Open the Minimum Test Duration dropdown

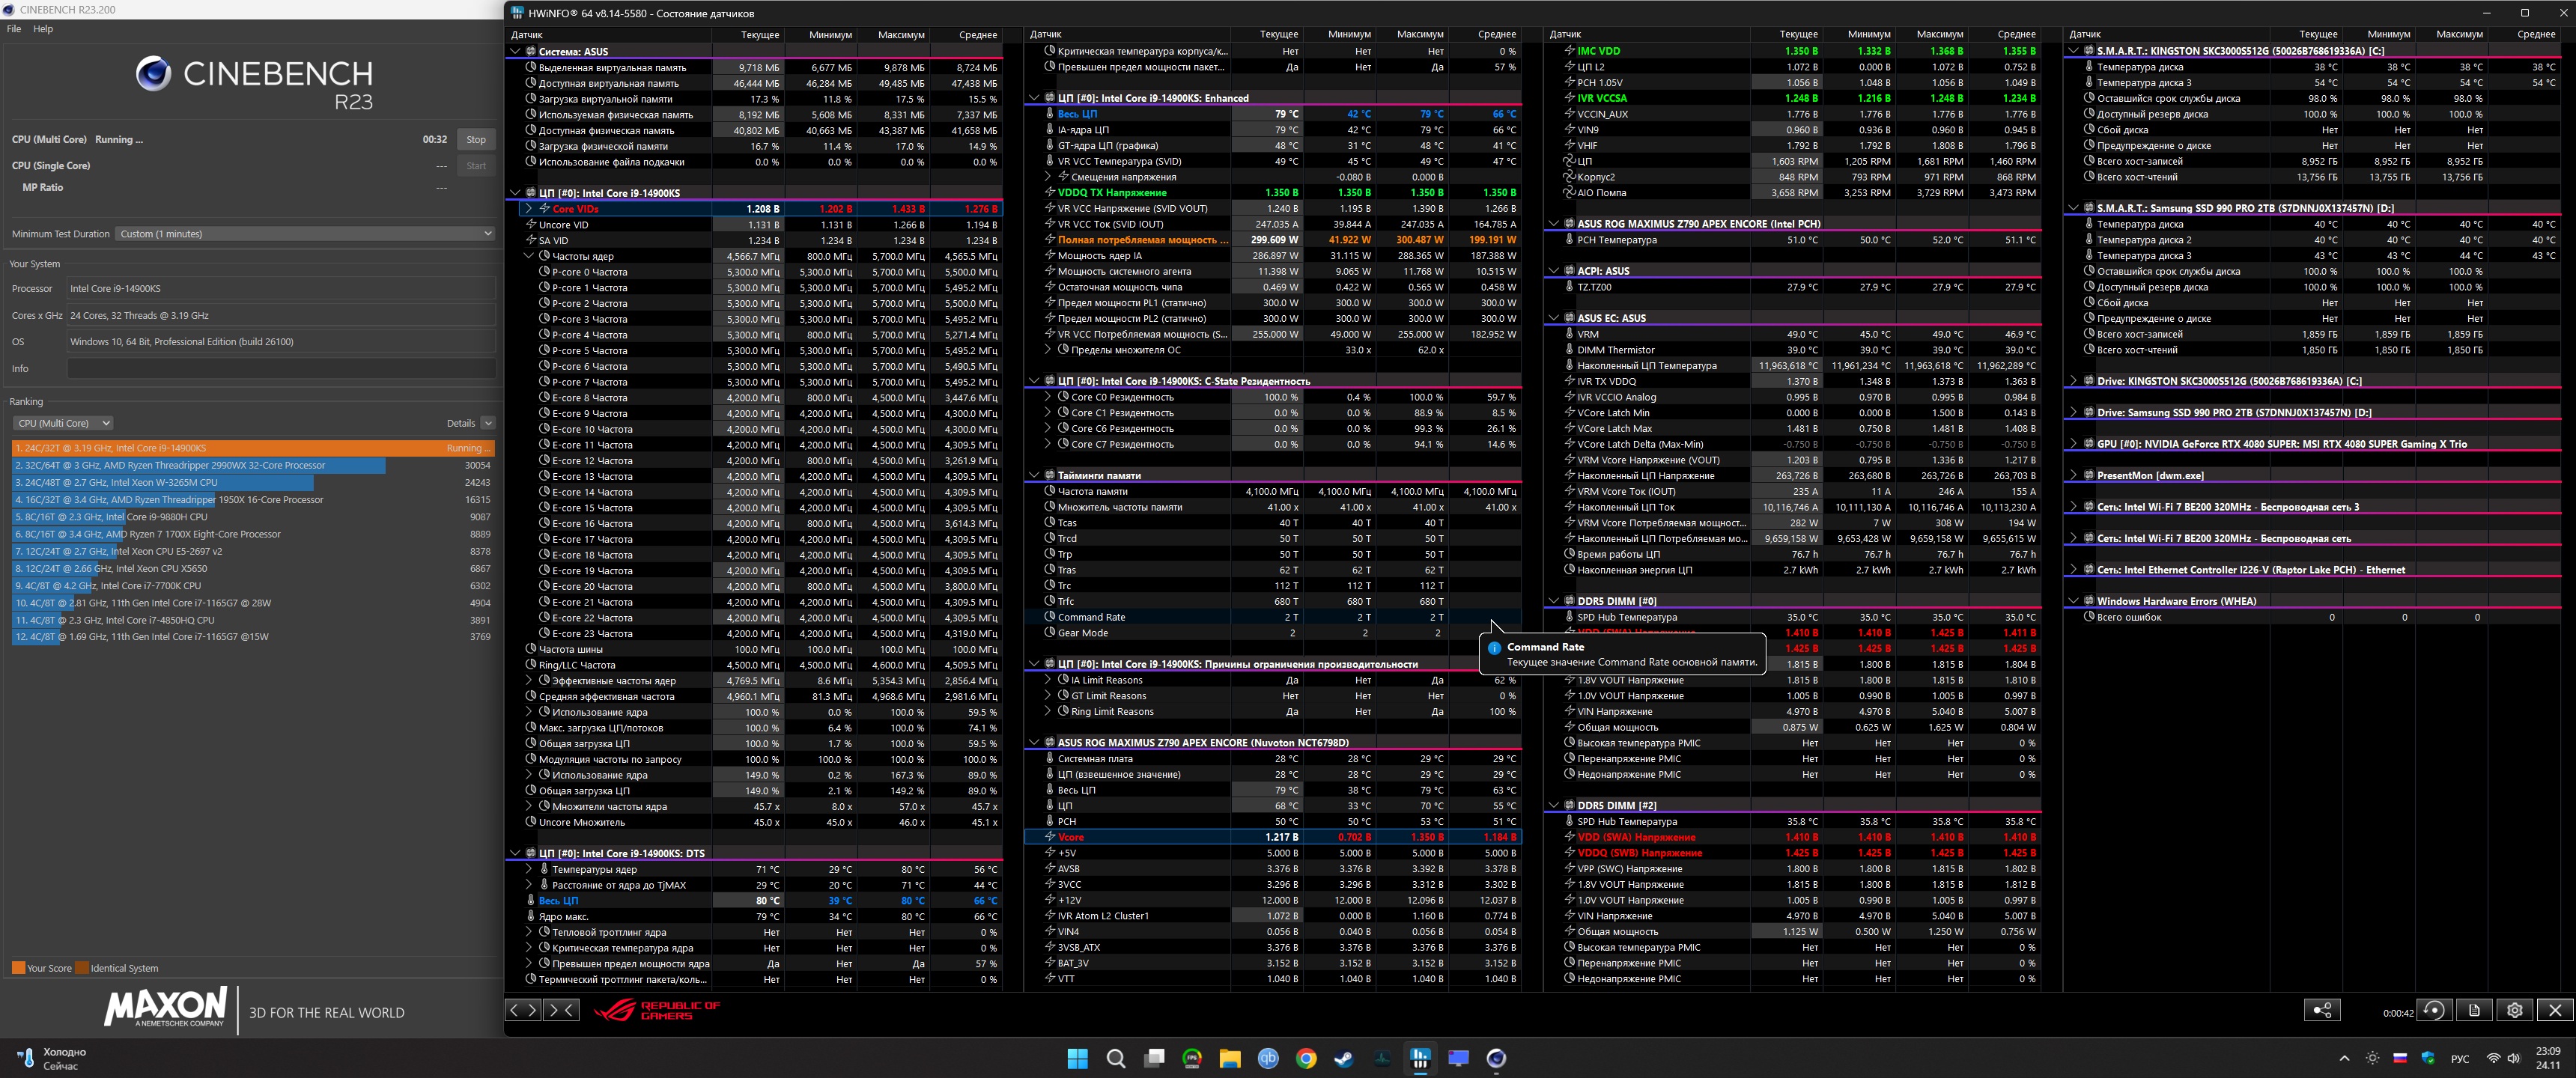[x=304, y=234]
